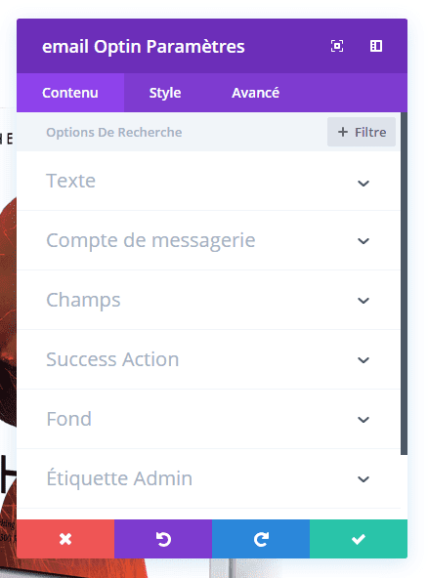Viewport: 428px width, 578px height.
Task: Expand the Texte section chevron
Action: click(x=364, y=184)
